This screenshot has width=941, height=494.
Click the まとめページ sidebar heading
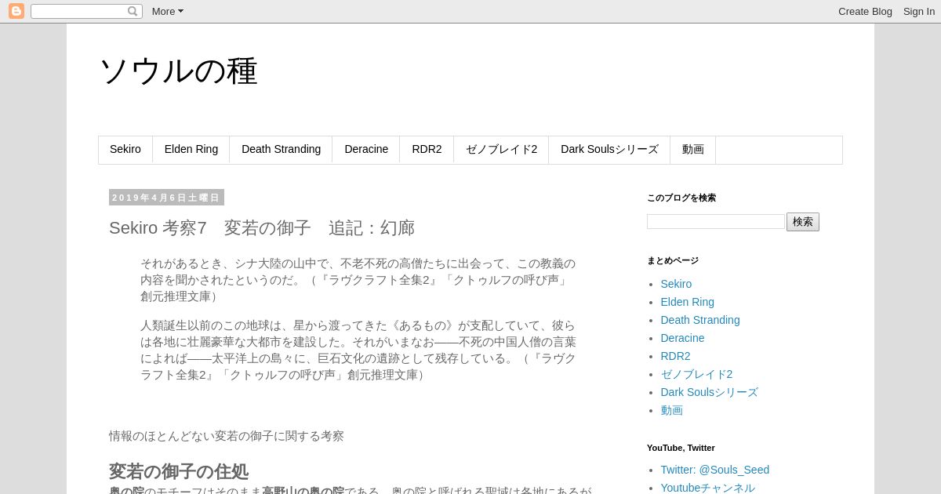pos(673,260)
